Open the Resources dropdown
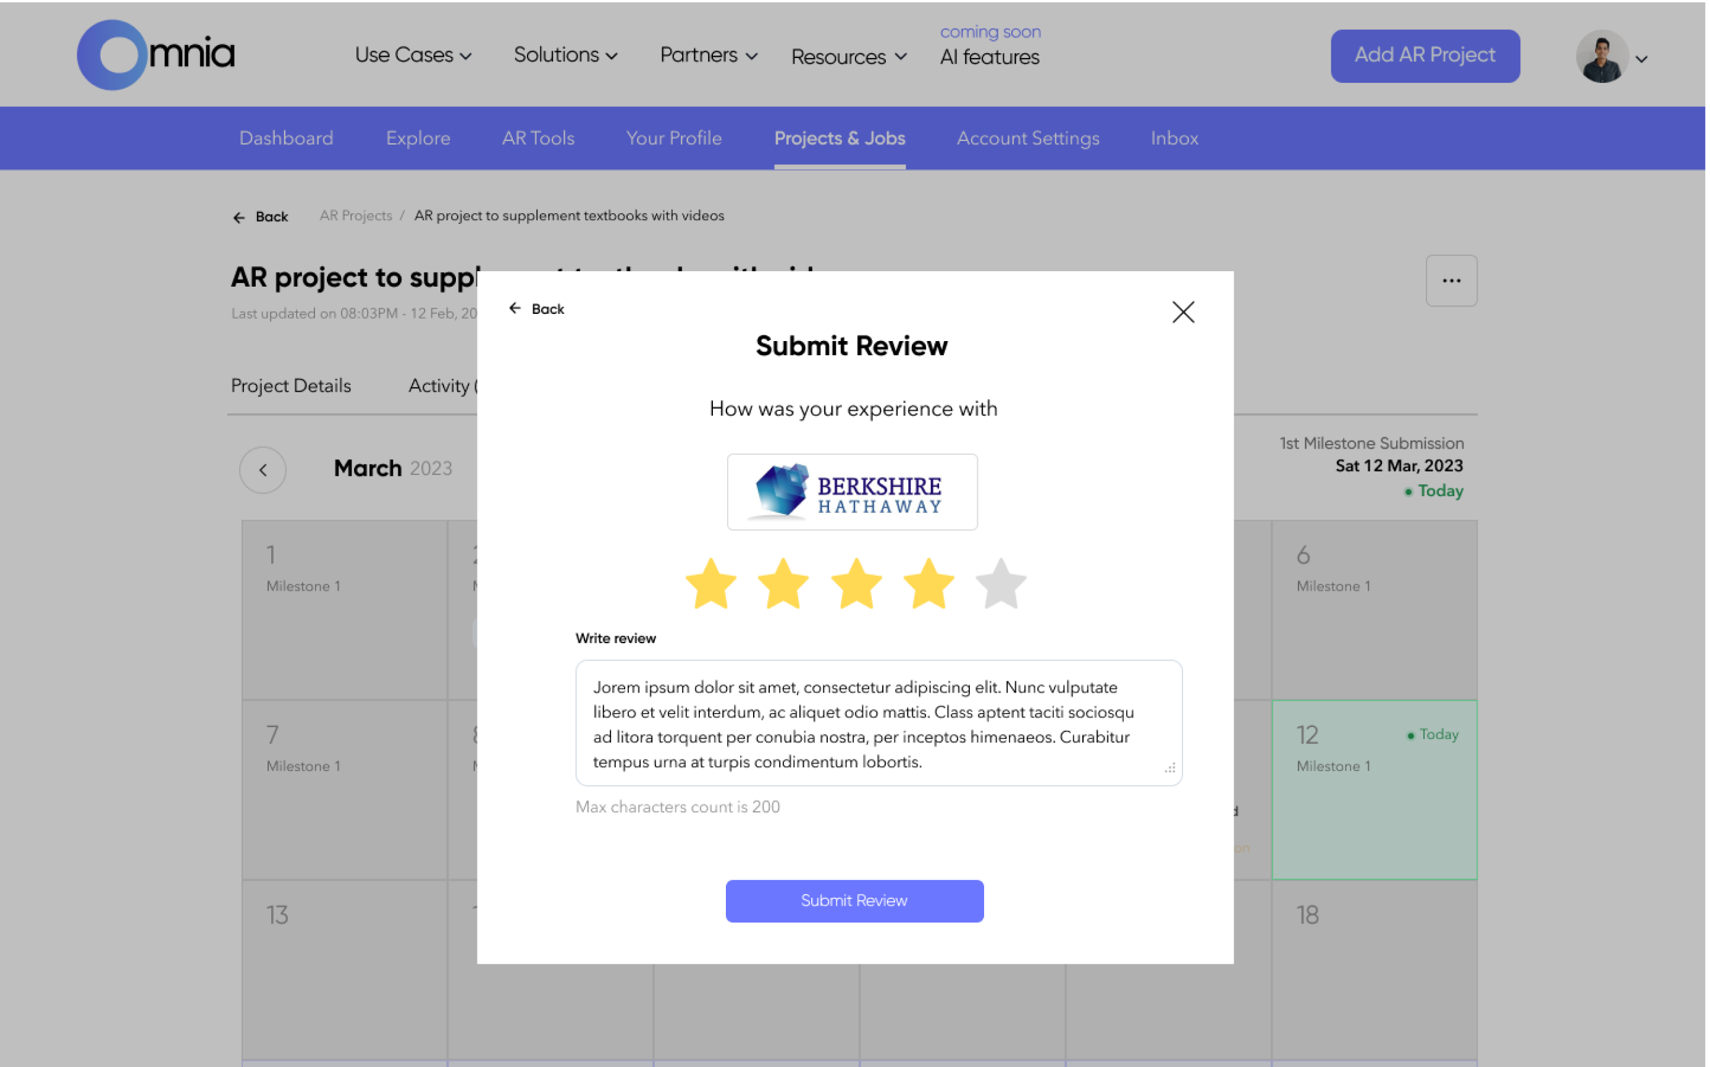 (x=851, y=56)
